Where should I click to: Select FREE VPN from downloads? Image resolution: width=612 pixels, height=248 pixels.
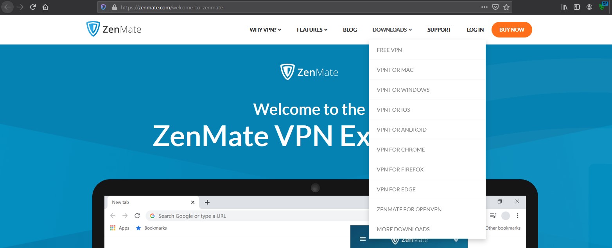click(427, 50)
